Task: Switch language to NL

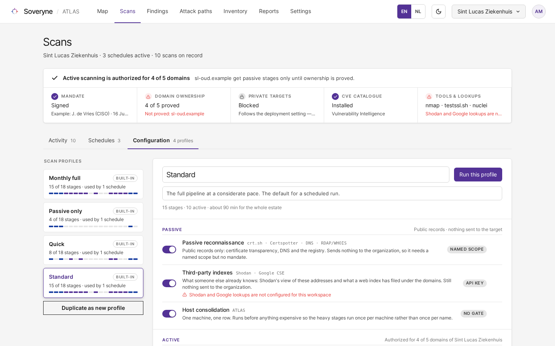Action: click(418, 12)
